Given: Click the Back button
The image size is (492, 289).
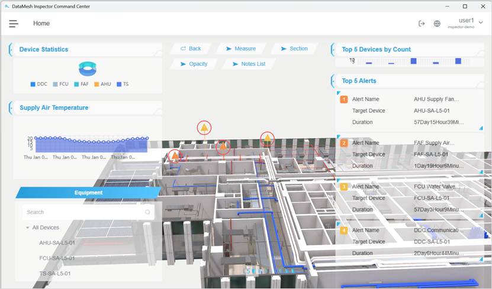Looking at the screenshot, I should (x=191, y=48).
